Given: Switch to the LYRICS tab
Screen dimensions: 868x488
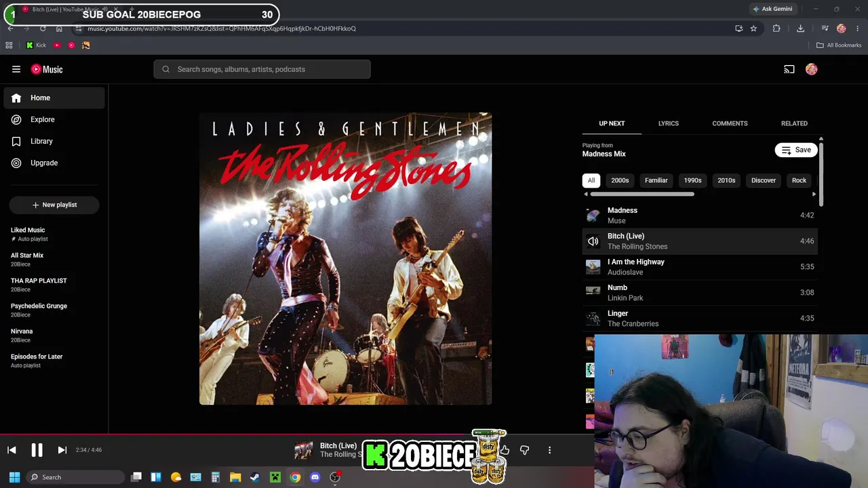Looking at the screenshot, I should pyautogui.click(x=669, y=123).
